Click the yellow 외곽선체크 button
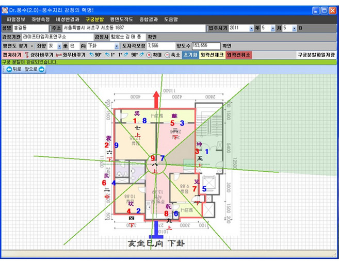Viewport: 339px width, 261px height. [x=212, y=55]
